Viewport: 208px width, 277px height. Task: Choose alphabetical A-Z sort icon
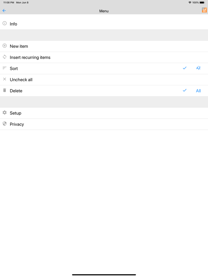(198, 68)
